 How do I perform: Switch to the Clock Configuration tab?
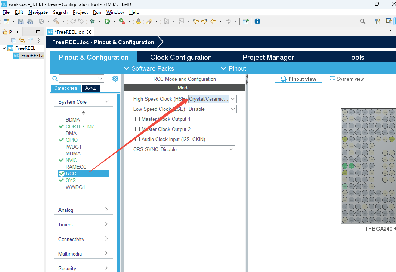click(x=181, y=57)
